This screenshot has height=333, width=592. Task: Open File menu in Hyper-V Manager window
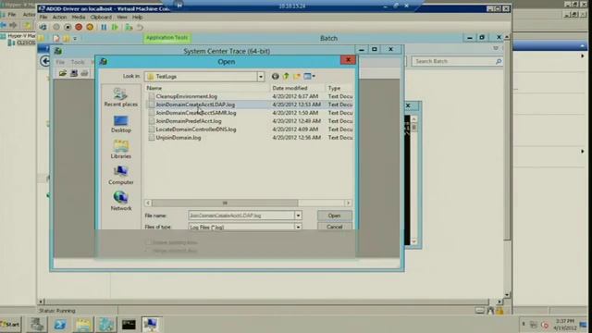click(12, 15)
